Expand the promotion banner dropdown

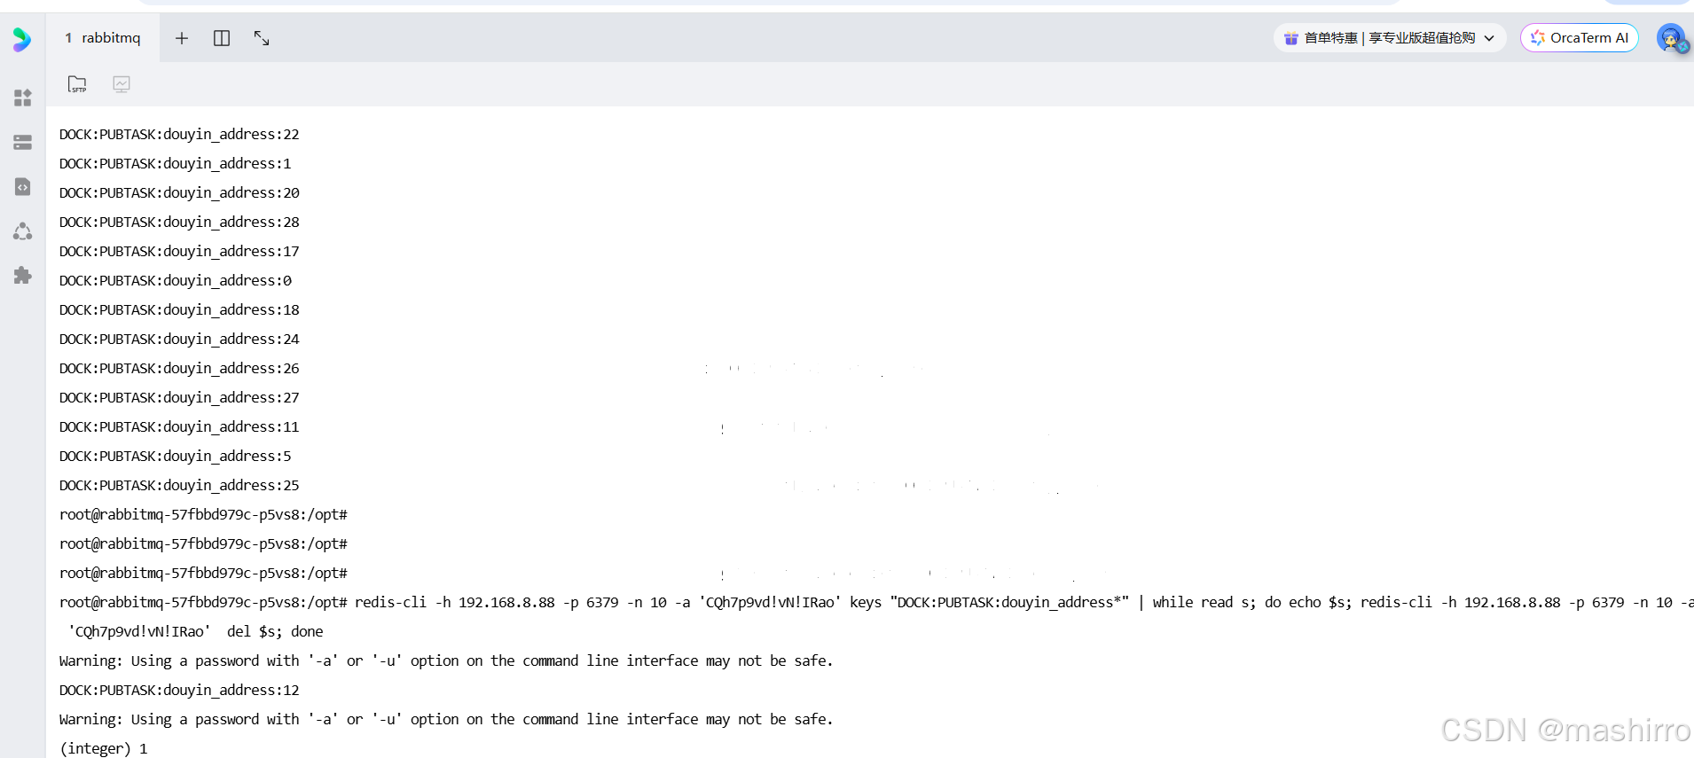pyautogui.click(x=1489, y=38)
